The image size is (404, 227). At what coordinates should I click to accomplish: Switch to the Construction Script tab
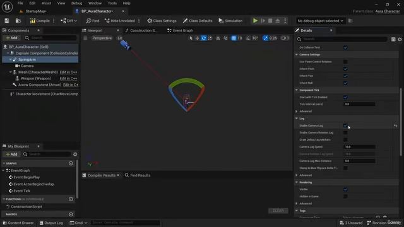pos(141,30)
